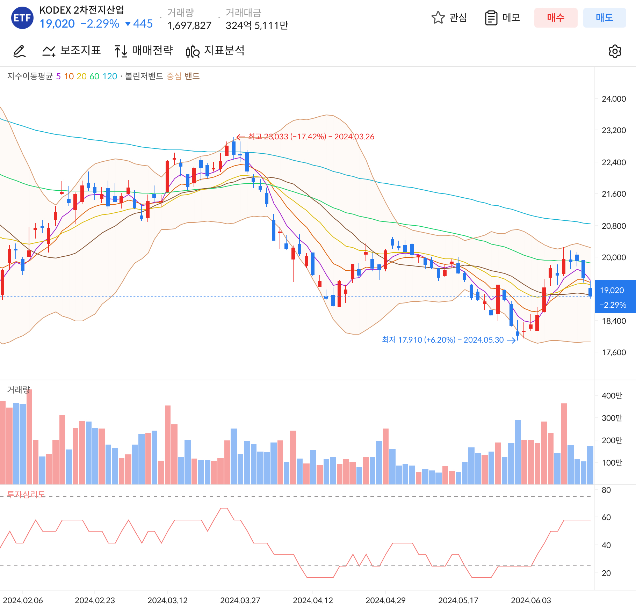Click the 최고 23,033 high price annotation
The height and width of the screenshot is (607, 636).
311,137
